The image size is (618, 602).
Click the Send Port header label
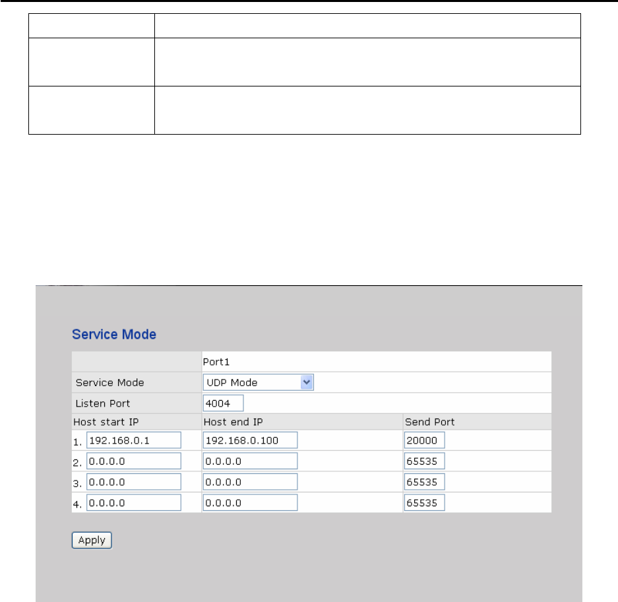point(429,422)
